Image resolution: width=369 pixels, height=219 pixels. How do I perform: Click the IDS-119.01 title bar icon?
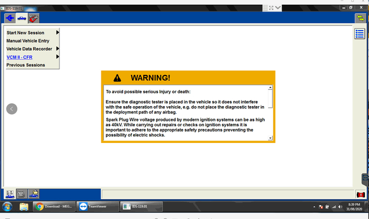pos(2,8)
